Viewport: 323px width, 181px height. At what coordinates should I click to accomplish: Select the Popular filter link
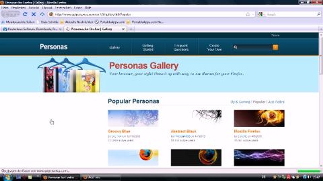pyautogui.click(x=259, y=102)
